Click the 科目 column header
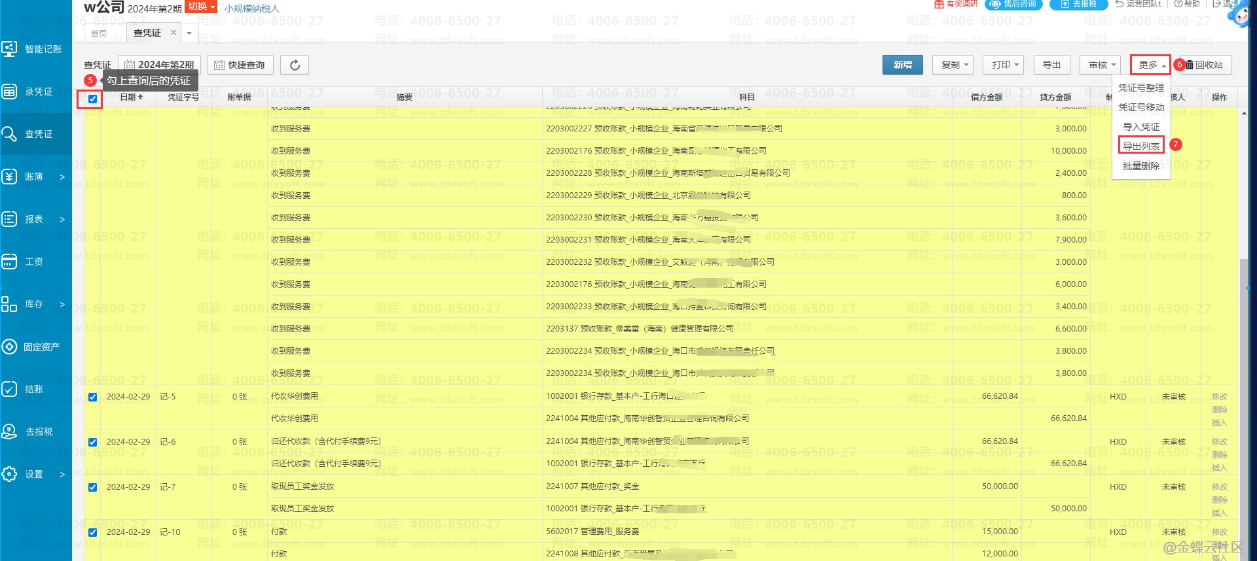This screenshot has width=1257, height=561. click(x=747, y=97)
